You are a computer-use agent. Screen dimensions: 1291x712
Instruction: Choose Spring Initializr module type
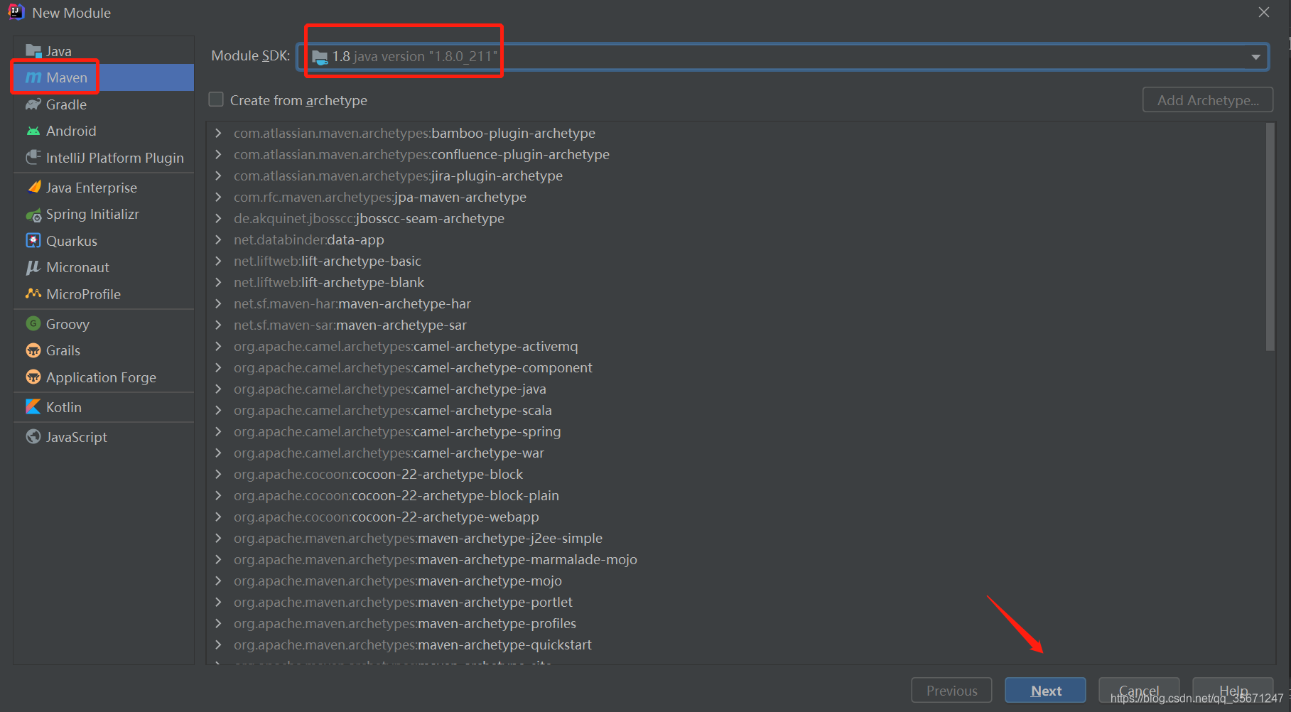click(x=104, y=215)
